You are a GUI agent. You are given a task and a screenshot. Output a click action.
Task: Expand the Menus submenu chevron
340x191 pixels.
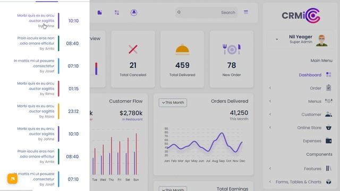pyautogui.click(x=270, y=101)
